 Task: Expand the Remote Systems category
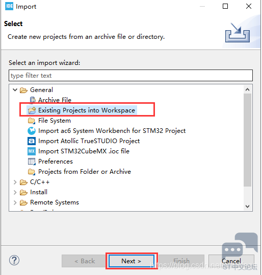pyautogui.click(x=15, y=202)
